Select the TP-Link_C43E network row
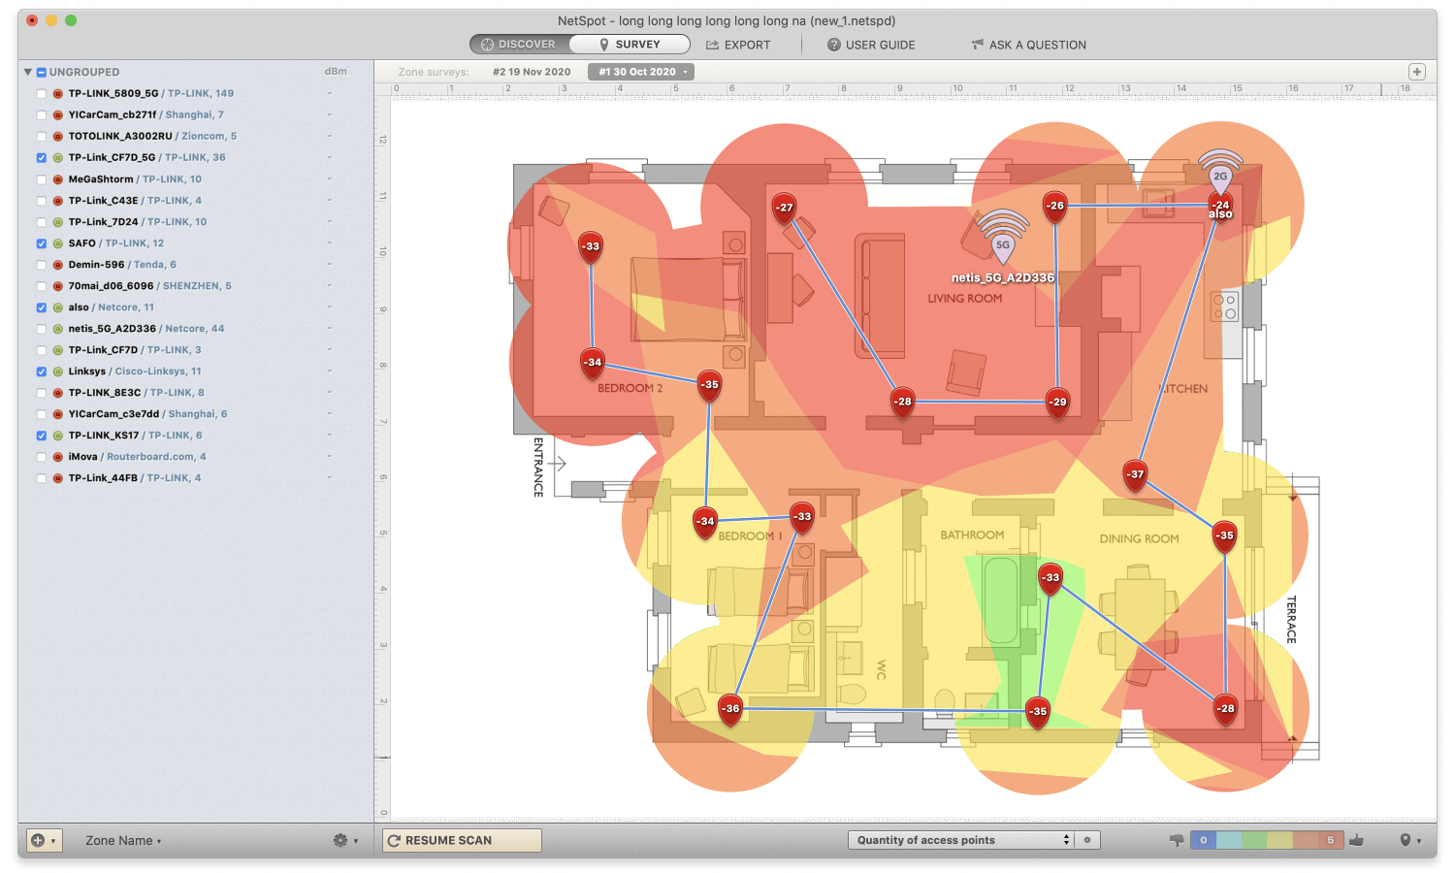This screenshot has height=873, width=1455. click(196, 201)
